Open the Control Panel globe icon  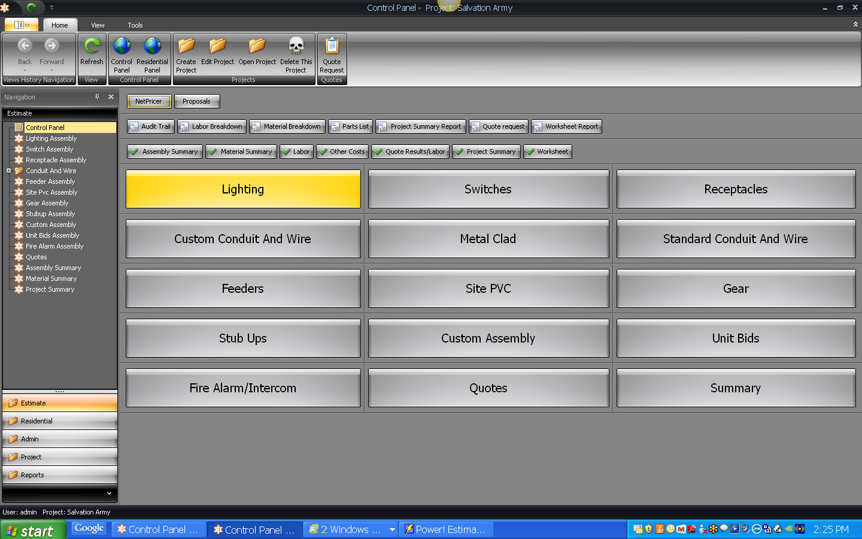point(122,46)
